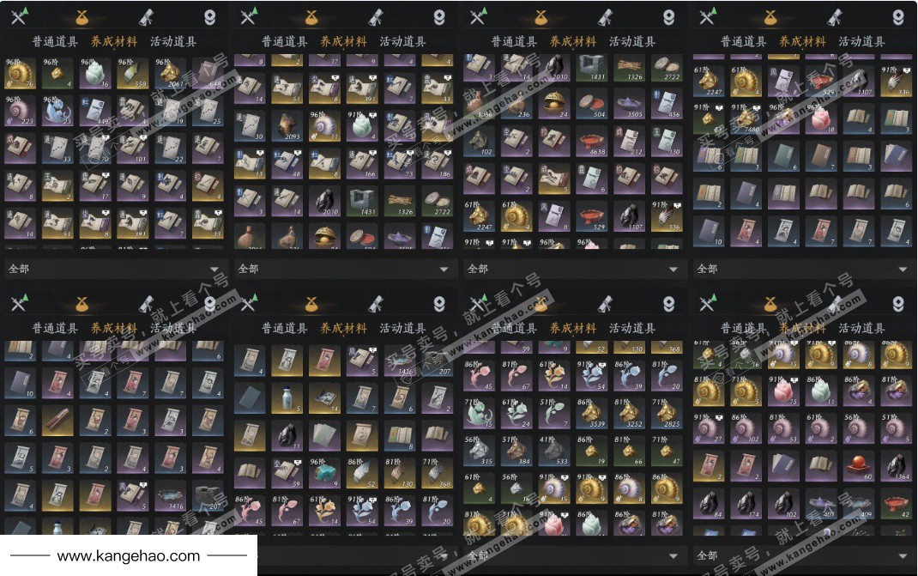The image size is (918, 576).
Task: Select the gray stone item with count 384
Action: pyautogui.click(x=517, y=452)
